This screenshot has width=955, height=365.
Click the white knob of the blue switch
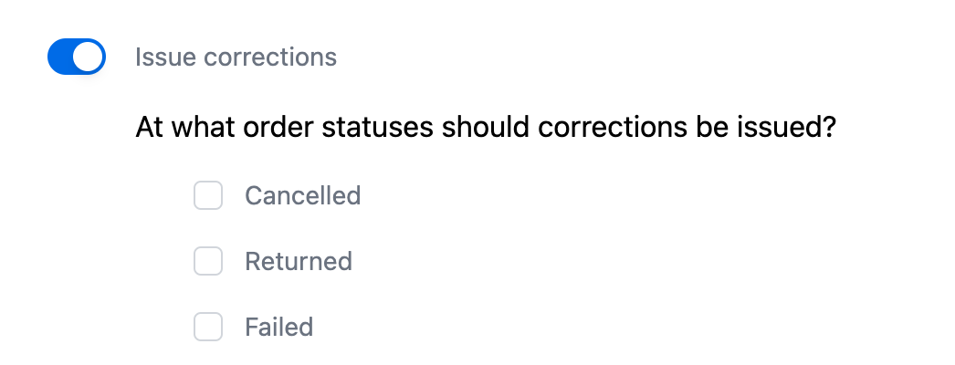tap(89, 57)
